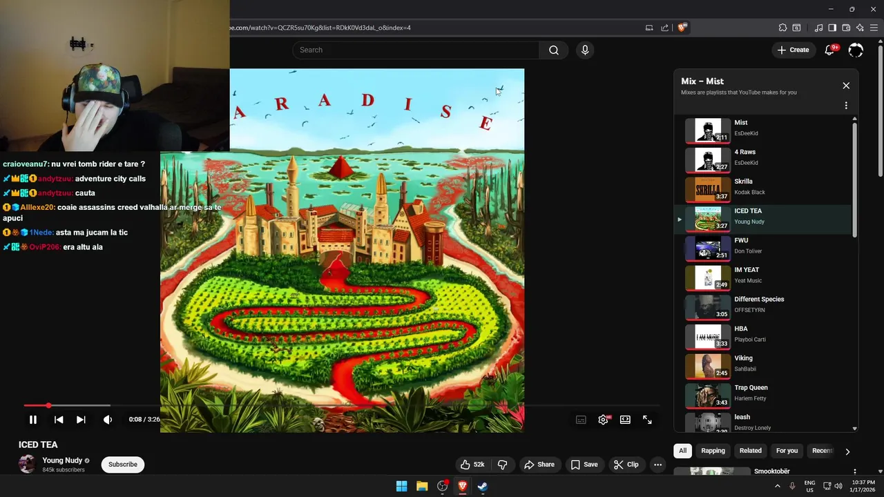Show hidden system tray icons
This screenshot has height=497, width=884.
[x=777, y=486]
